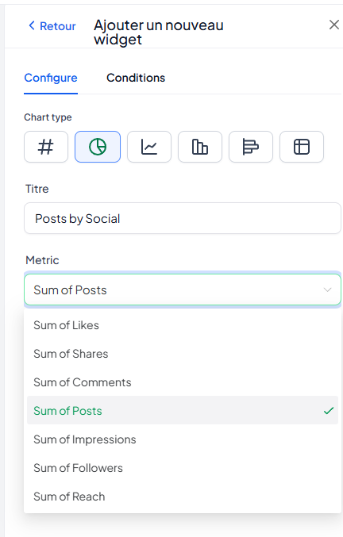Pick Sum of Followers metric

(x=183, y=468)
